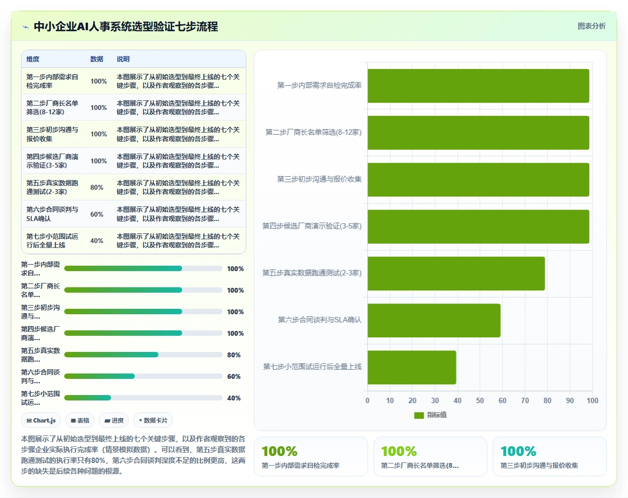Click chart axis label 第七步小范围试运行后全量上线

[313, 366]
